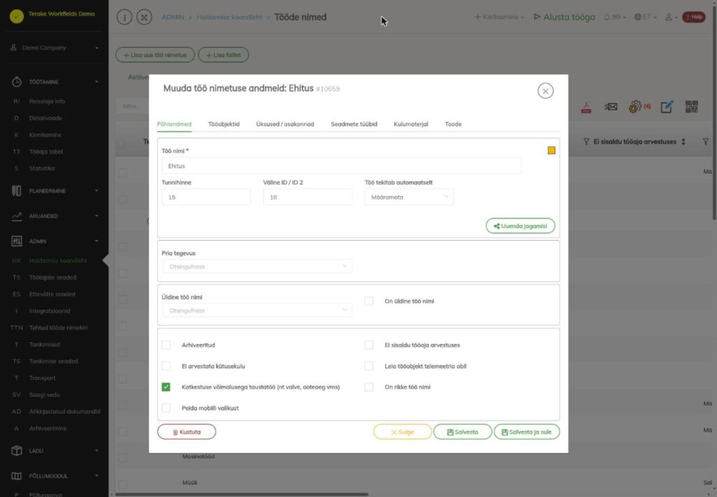Click the circular info icon
Viewport: 717px width, 497px height.
(125, 17)
